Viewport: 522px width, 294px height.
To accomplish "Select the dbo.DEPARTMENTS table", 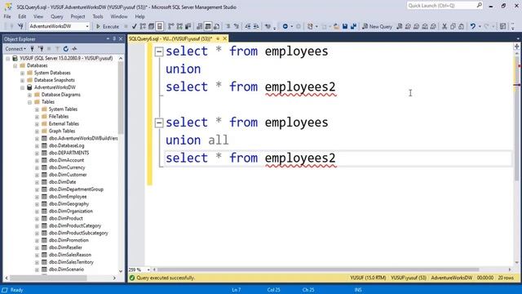I will [69, 153].
